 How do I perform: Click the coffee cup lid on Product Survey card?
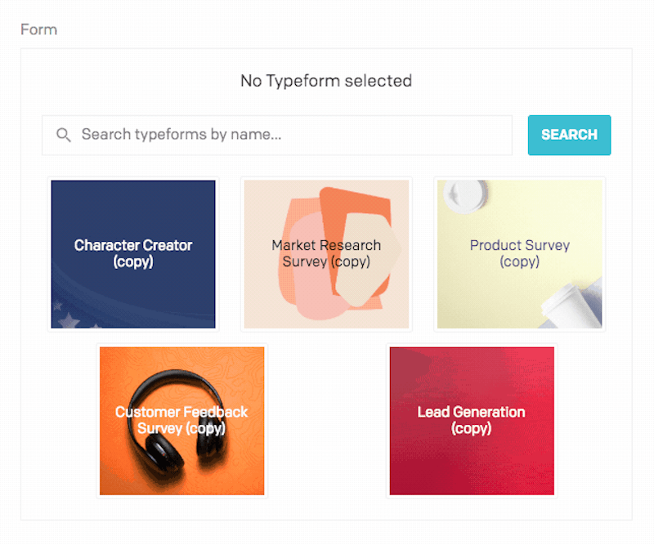point(465,194)
